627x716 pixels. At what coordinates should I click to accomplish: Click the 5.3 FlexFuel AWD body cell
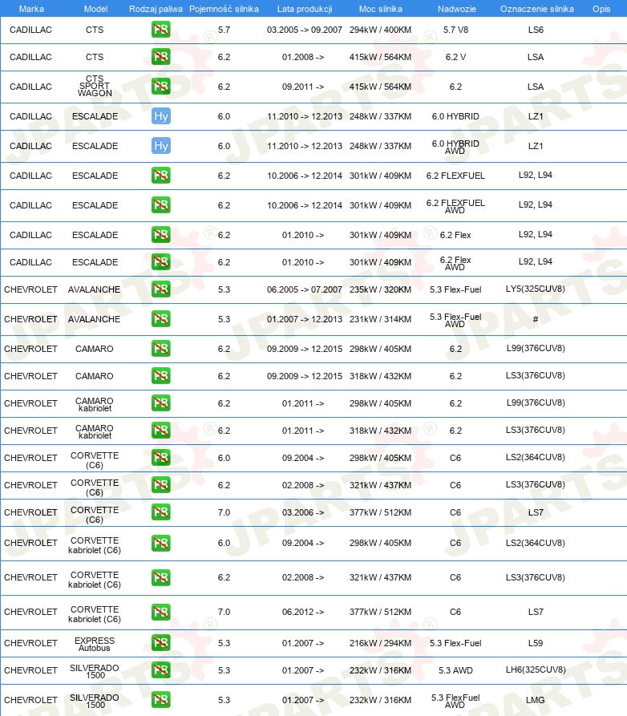(455, 701)
